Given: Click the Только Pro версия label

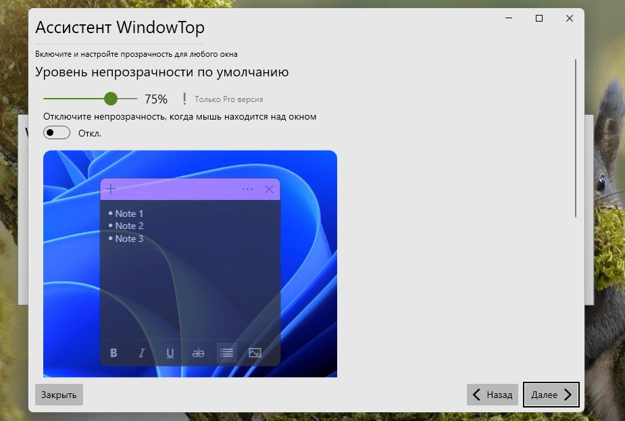Looking at the screenshot, I should pos(229,99).
